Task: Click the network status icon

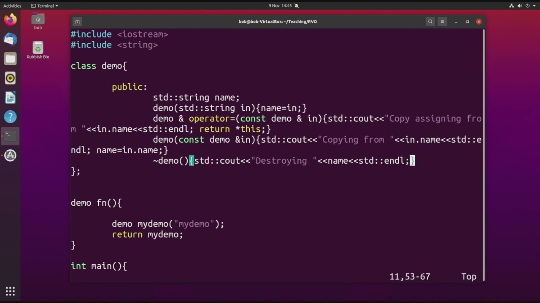Action: click(x=512, y=6)
